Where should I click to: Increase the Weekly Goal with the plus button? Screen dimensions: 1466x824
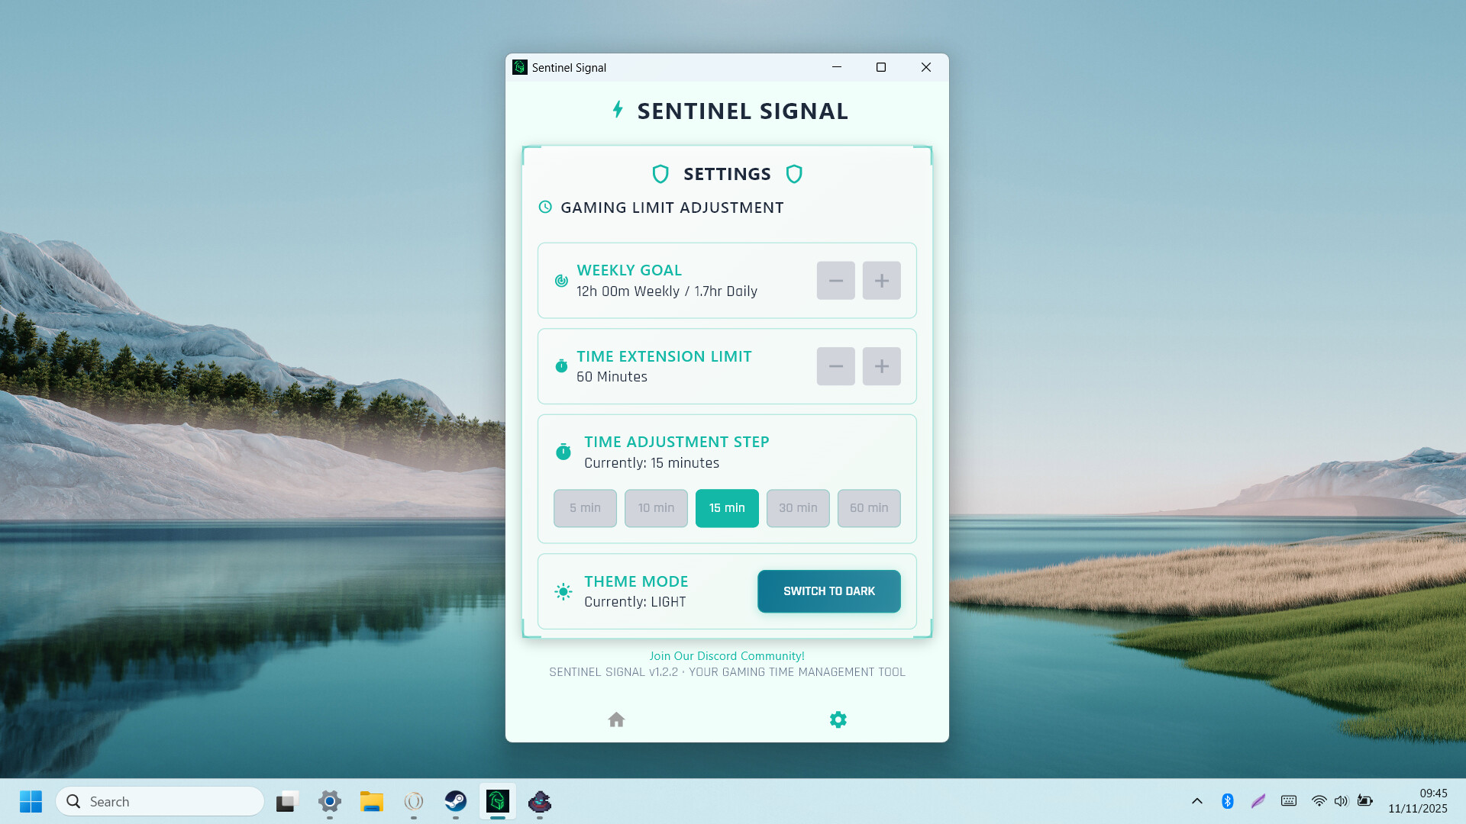(x=881, y=280)
